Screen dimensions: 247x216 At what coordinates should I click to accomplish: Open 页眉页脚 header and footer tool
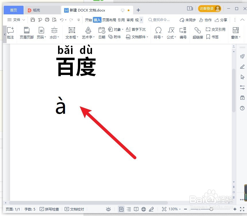[x=27, y=33]
